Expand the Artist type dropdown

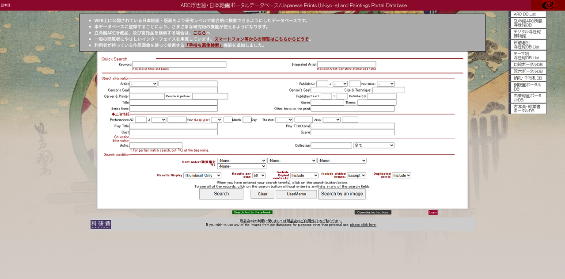(x=144, y=84)
